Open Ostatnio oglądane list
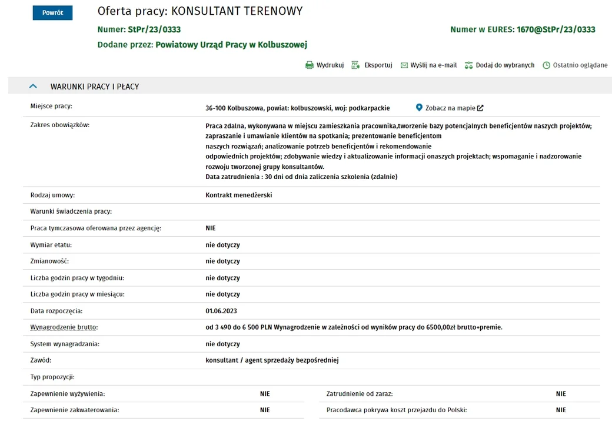The height and width of the screenshot is (424, 612). [580, 65]
